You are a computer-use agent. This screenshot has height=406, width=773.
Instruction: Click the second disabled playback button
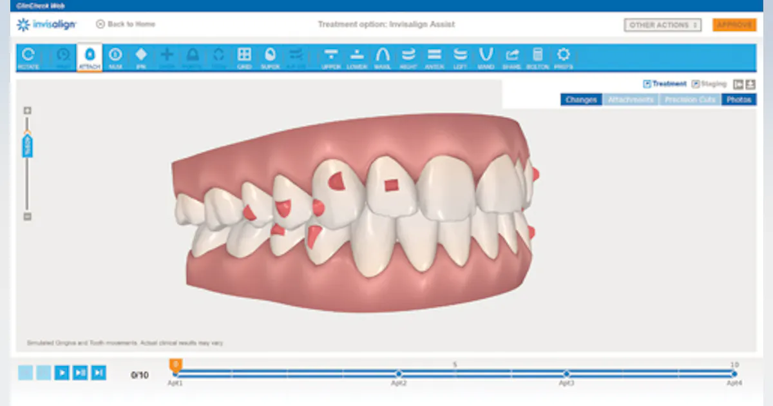coord(43,372)
